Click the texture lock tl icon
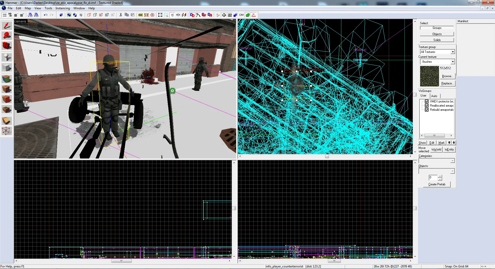495x269 pixels. 172,15
